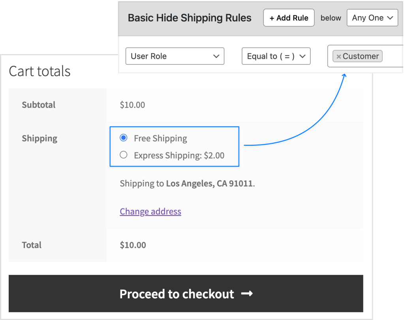Click the Basic Hide Shipping Rules heading
The width and height of the screenshot is (404, 320).
point(190,18)
